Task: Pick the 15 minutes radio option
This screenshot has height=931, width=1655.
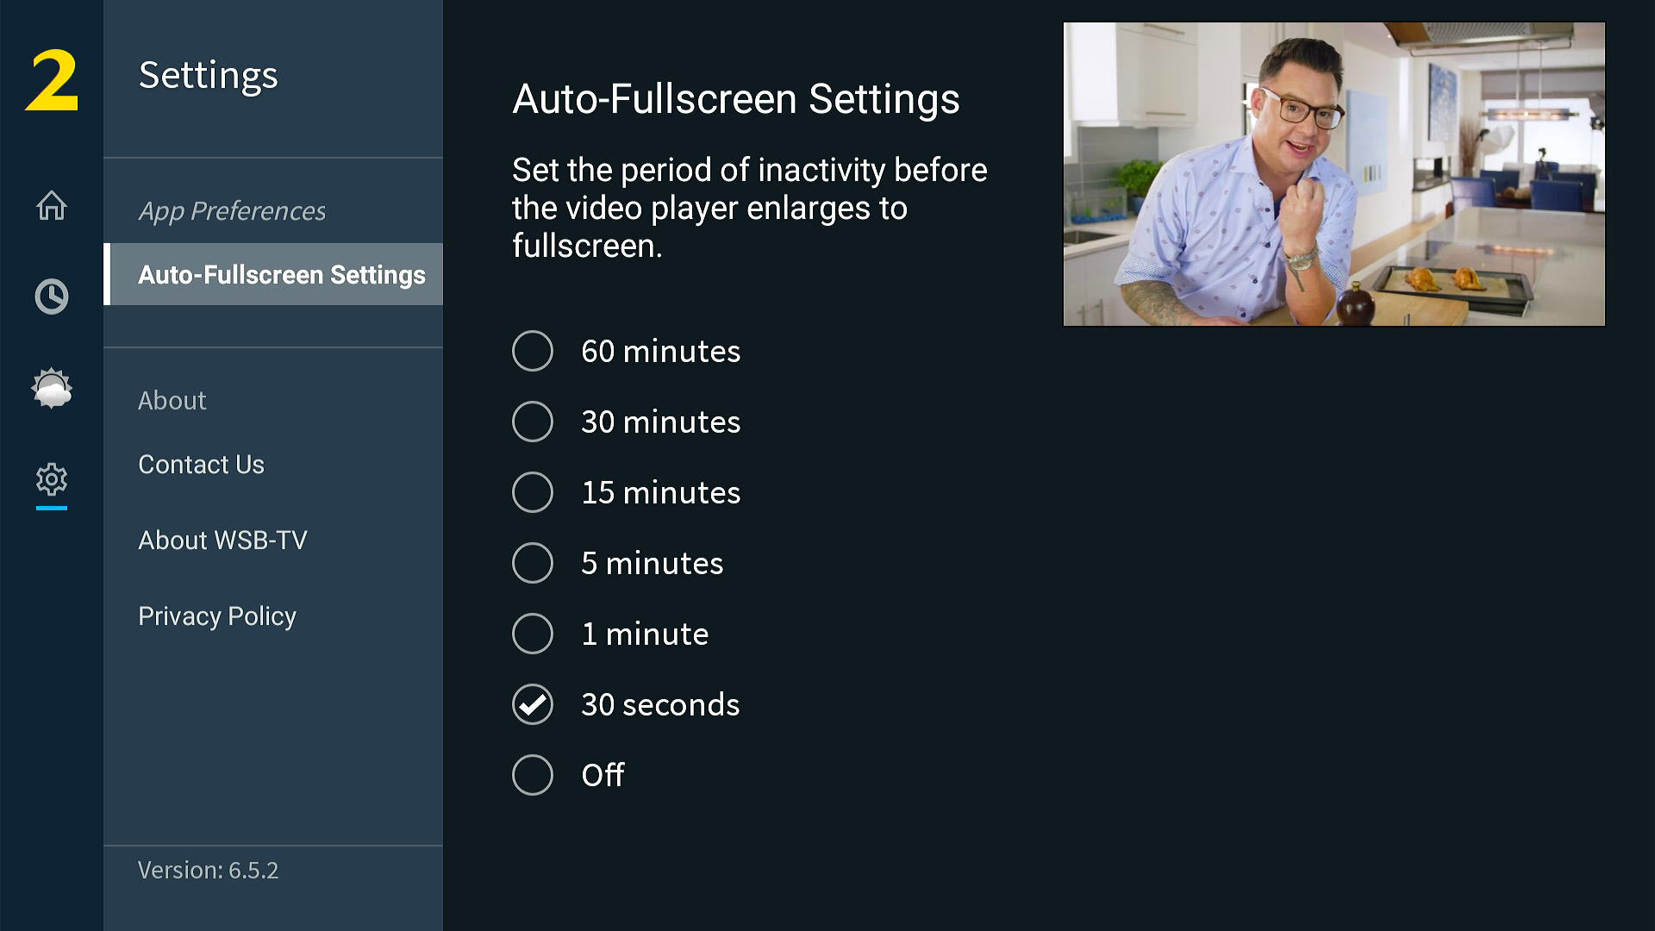Action: [533, 492]
